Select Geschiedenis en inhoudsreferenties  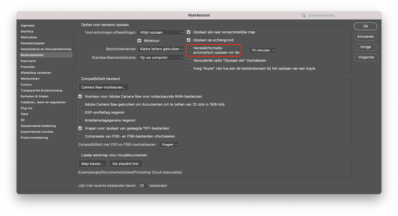(x=46, y=49)
